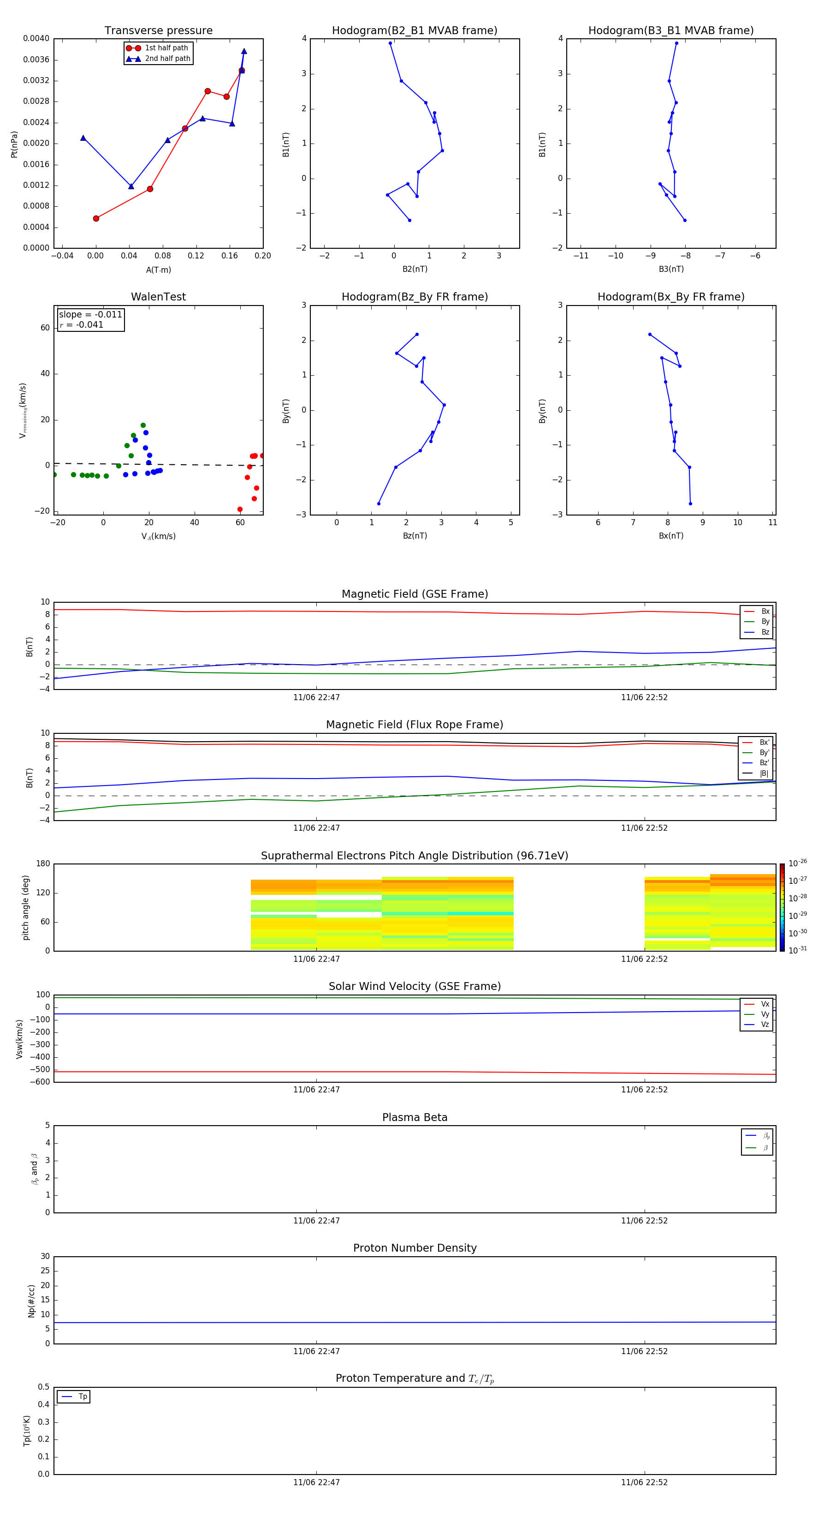The width and height of the screenshot is (830, 1523).
Task: Click the 'Pt(nPa)' axis label
Action: tap(14, 144)
